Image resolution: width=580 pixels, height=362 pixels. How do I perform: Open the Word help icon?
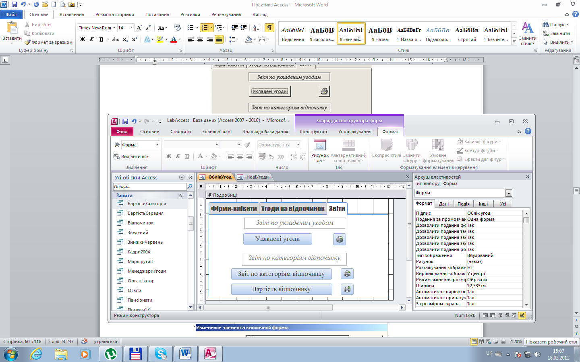(x=575, y=14)
